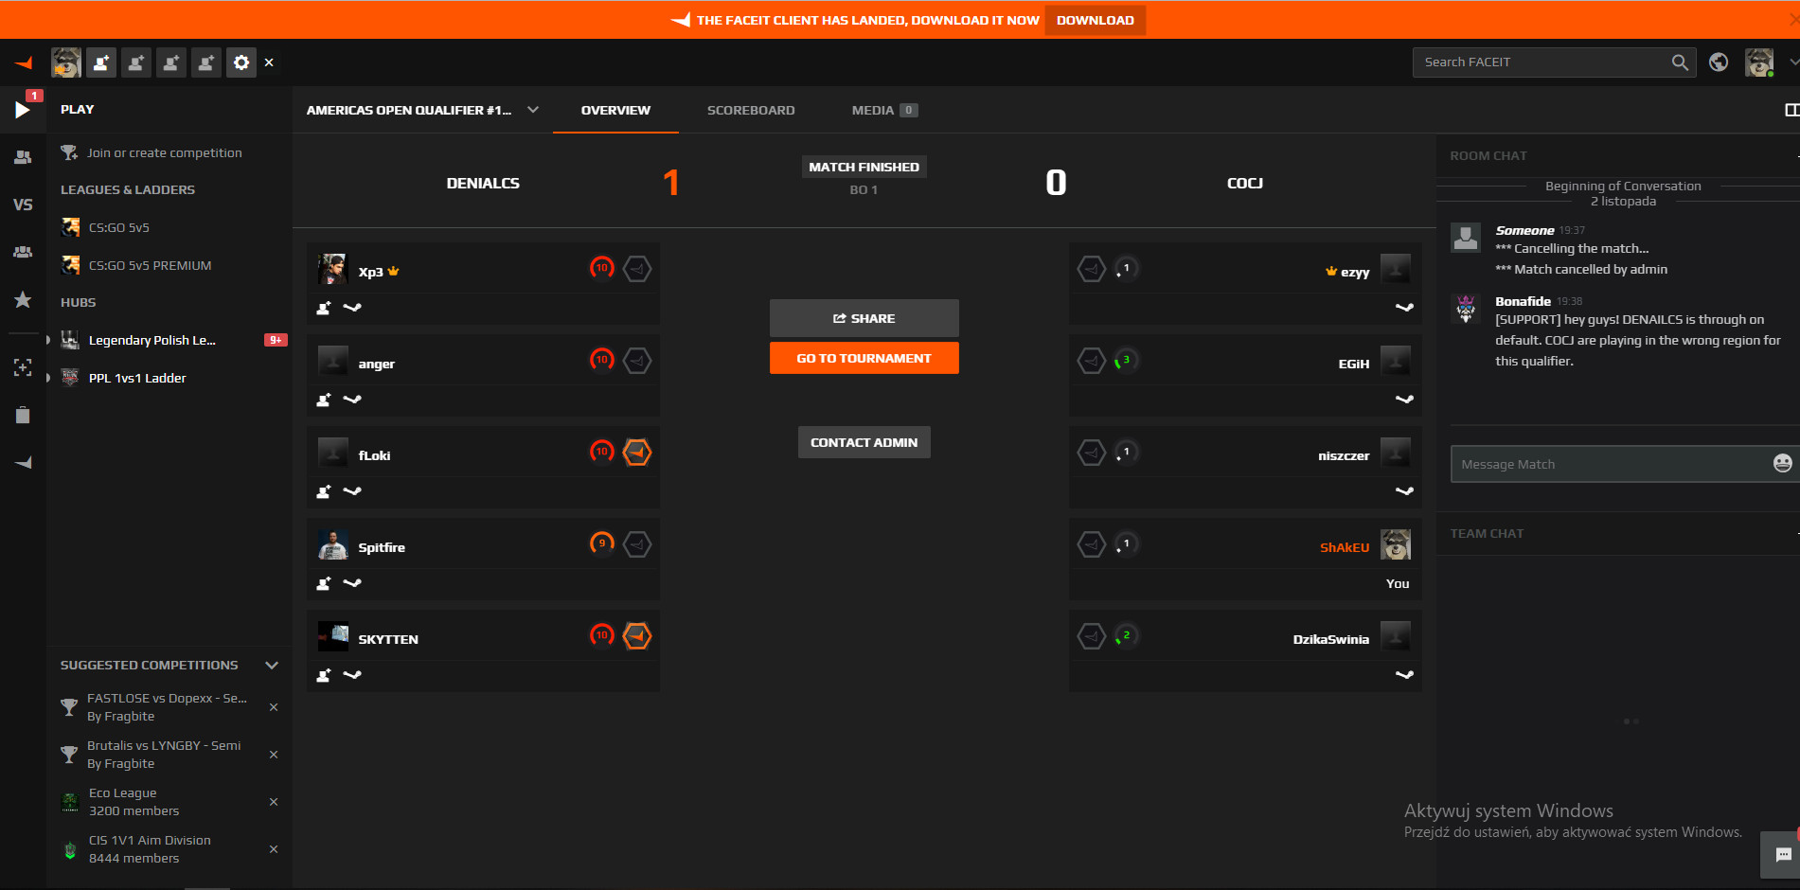Expand the Legendary Polish Le... hub tree

(48, 340)
